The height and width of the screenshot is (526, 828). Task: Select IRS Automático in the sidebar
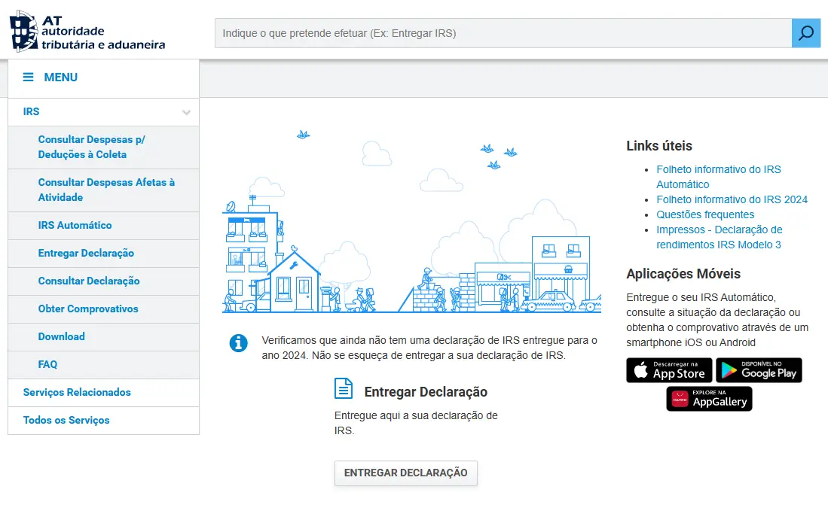coord(75,225)
